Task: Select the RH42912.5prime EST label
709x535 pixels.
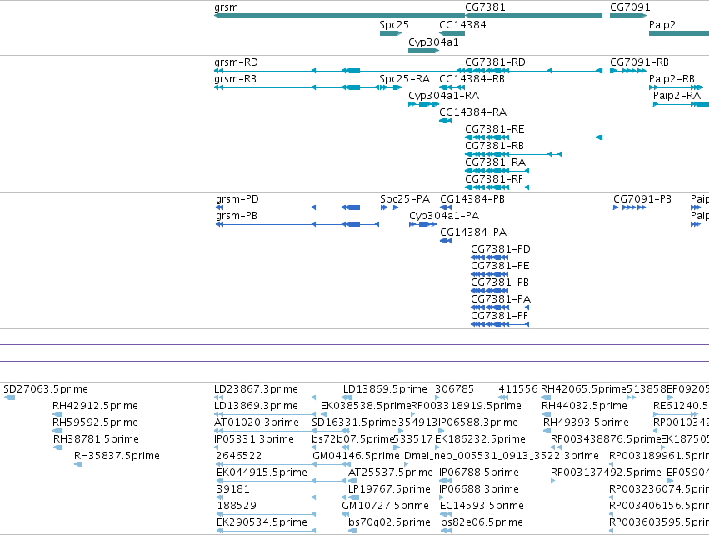Action: (96, 406)
